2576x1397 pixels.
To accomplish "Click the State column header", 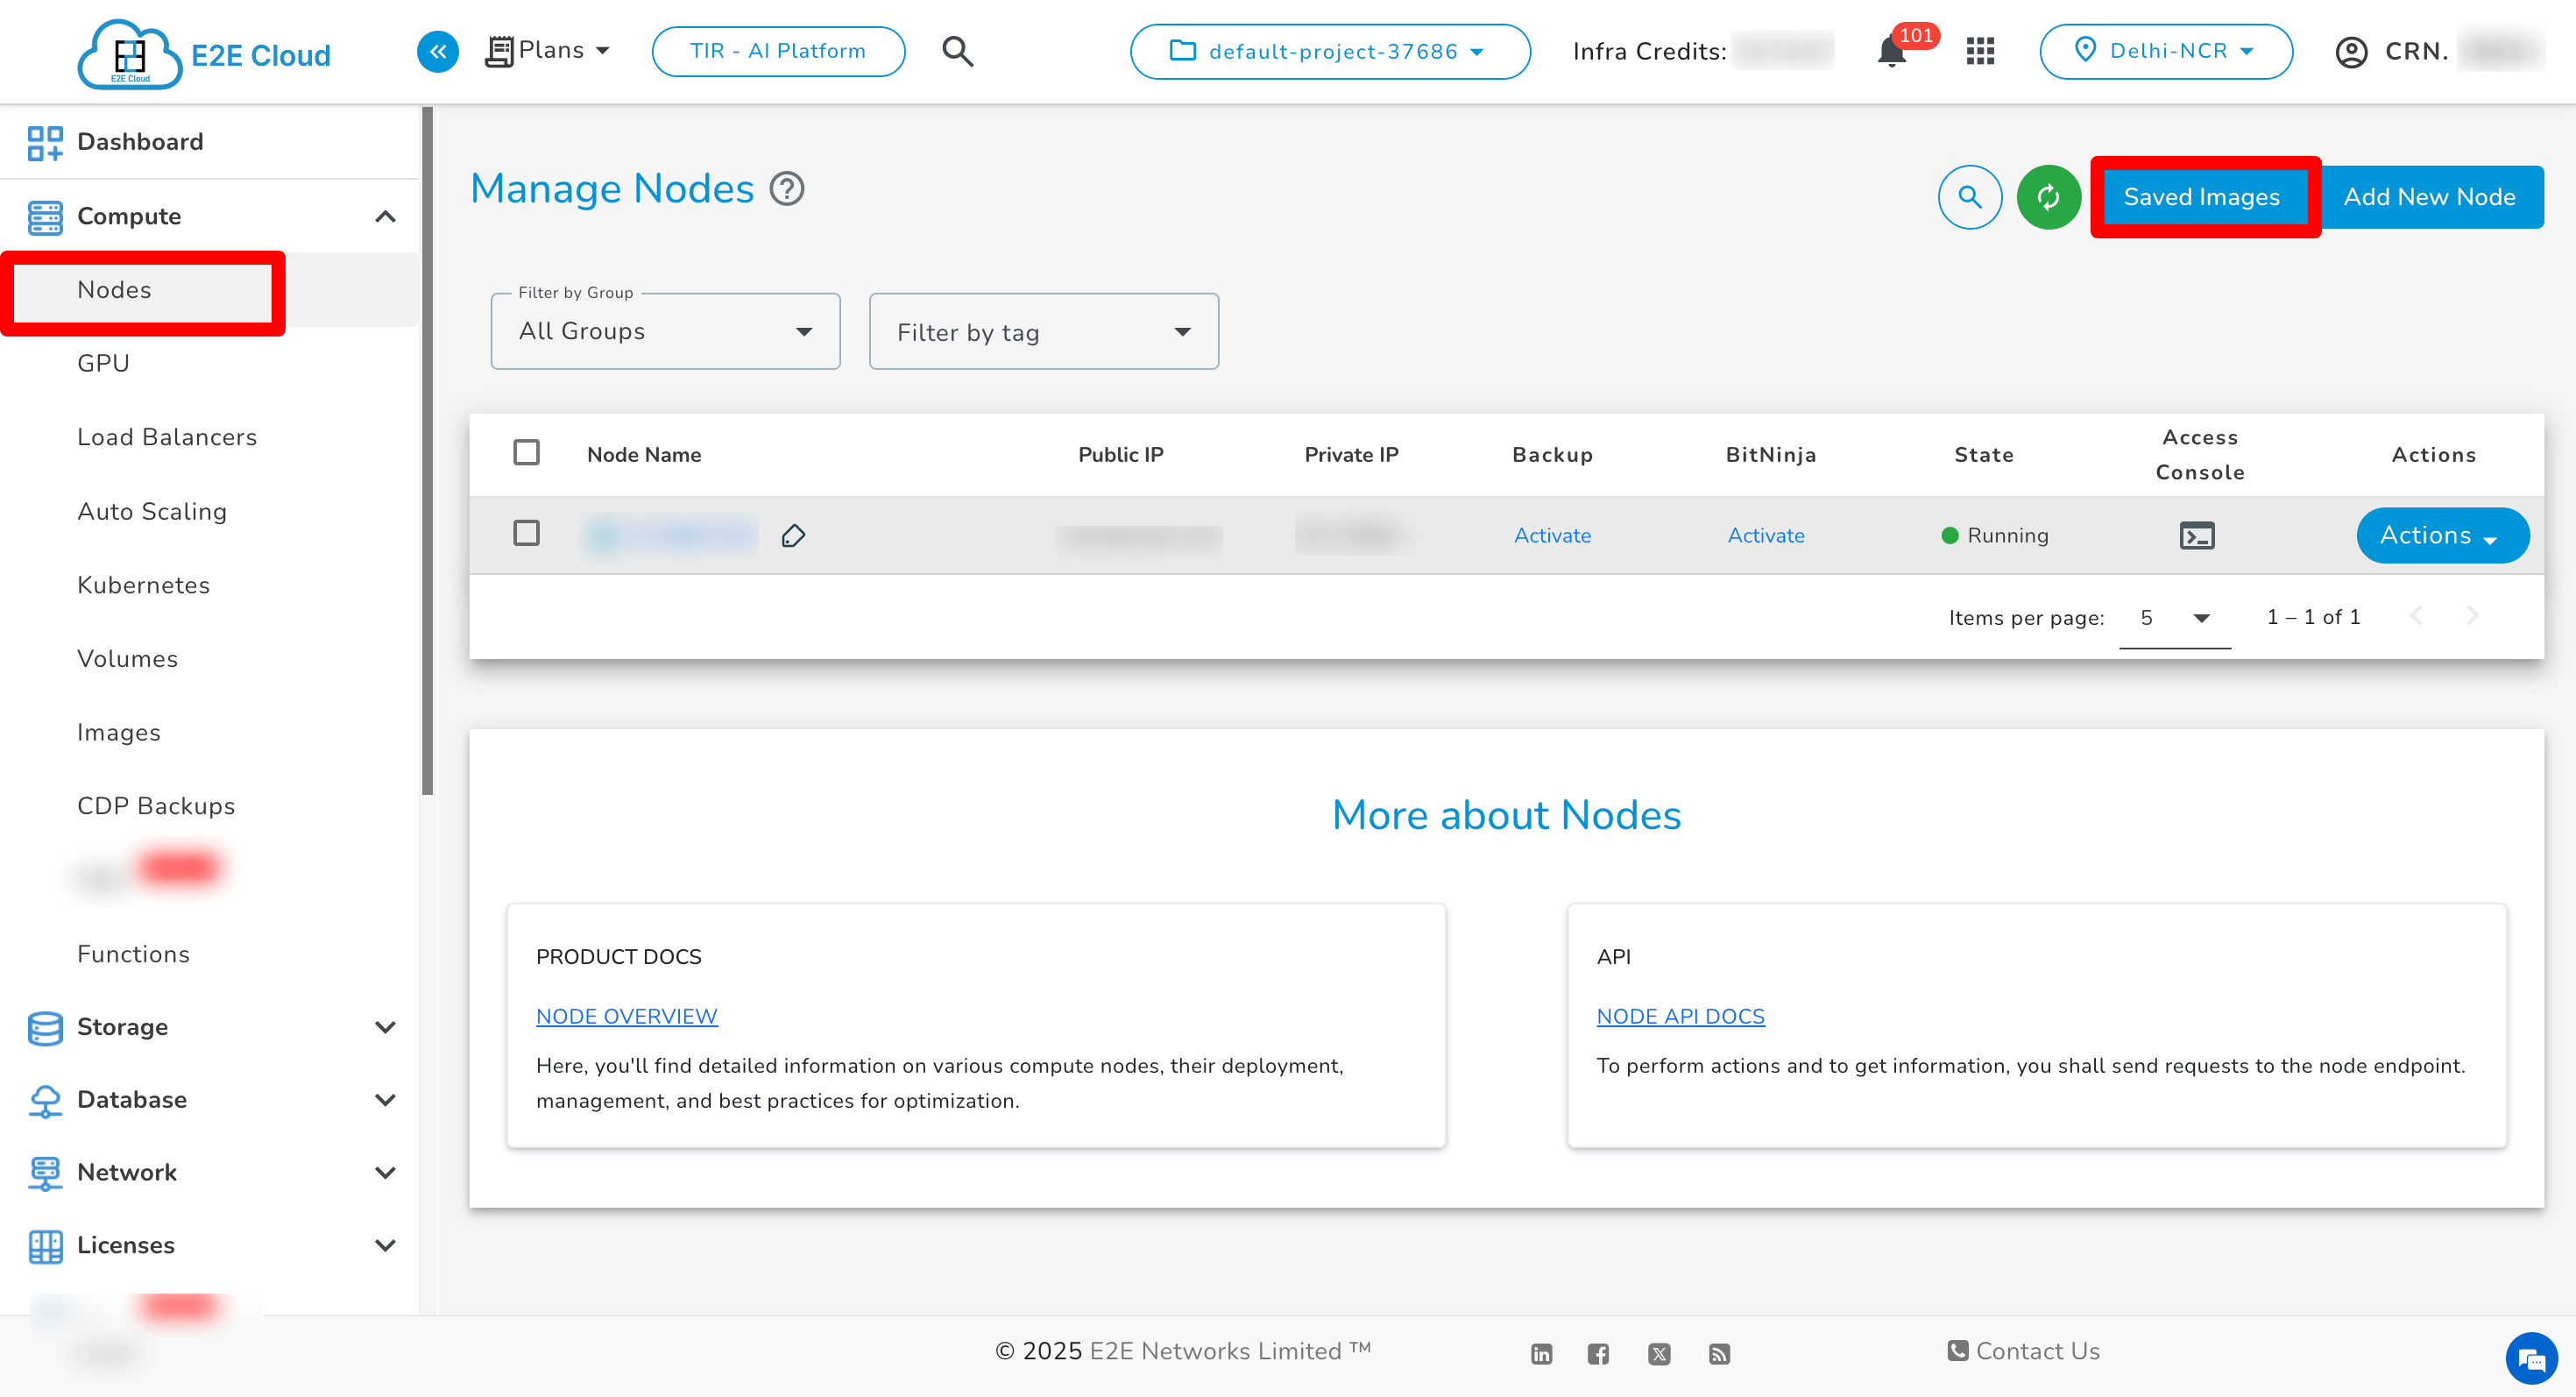I will point(1984,454).
